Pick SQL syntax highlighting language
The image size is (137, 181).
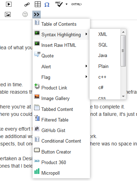[105, 45]
